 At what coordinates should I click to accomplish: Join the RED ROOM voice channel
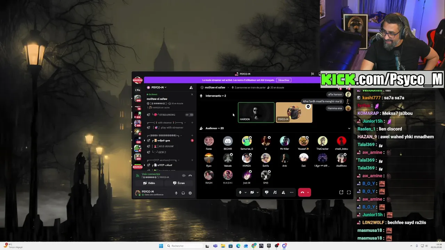(170, 146)
